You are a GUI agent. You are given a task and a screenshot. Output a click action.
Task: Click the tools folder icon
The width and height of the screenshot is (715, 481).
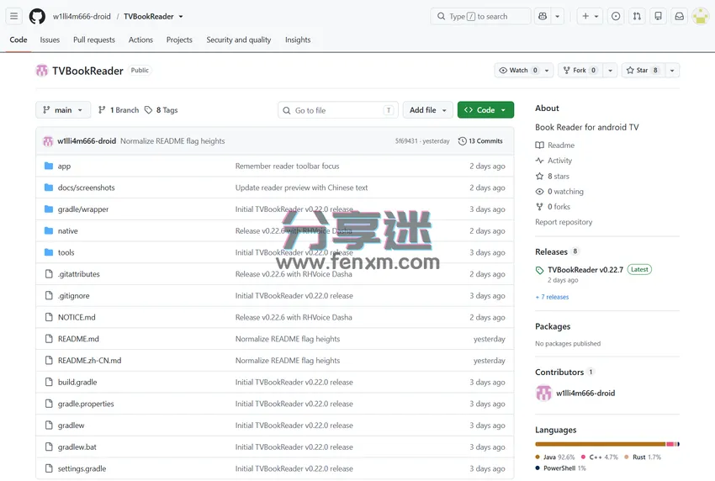pyautogui.click(x=49, y=252)
